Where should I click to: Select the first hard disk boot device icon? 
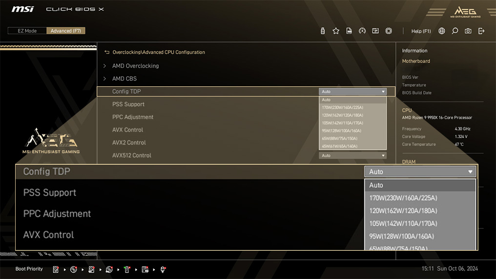click(x=56, y=269)
